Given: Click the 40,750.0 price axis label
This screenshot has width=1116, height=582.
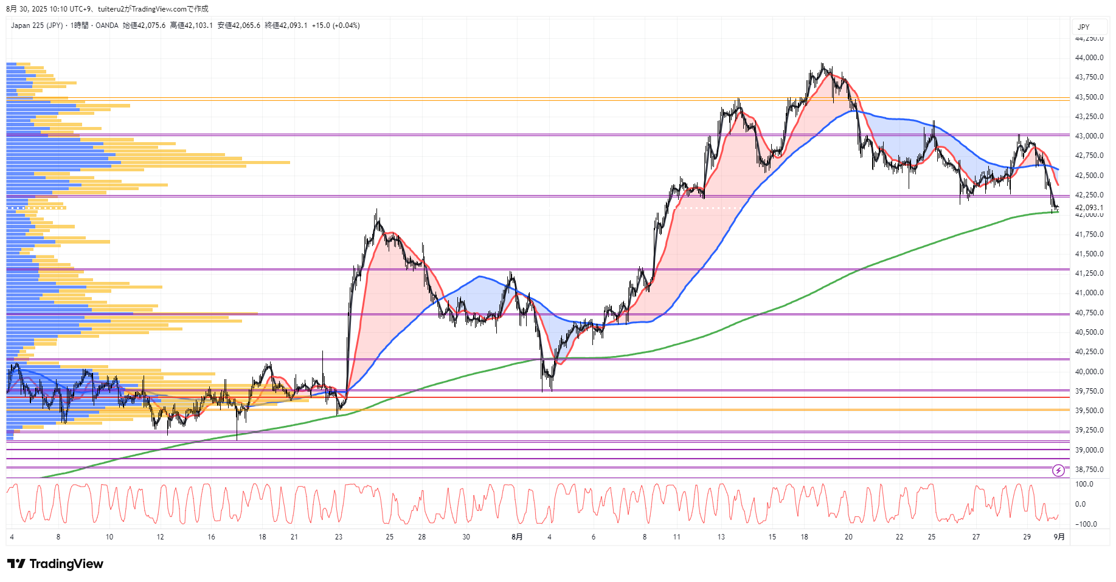Looking at the screenshot, I should [x=1089, y=313].
